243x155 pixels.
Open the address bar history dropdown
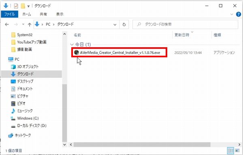tap(115, 25)
